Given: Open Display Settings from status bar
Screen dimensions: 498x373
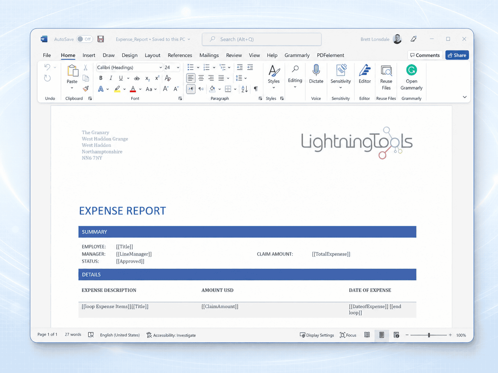Looking at the screenshot, I should tap(317, 335).
